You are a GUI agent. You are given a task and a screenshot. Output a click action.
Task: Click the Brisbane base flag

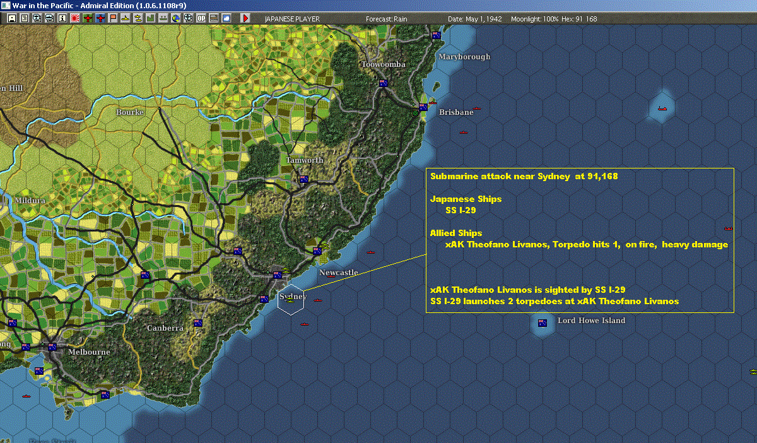pyautogui.click(x=423, y=107)
